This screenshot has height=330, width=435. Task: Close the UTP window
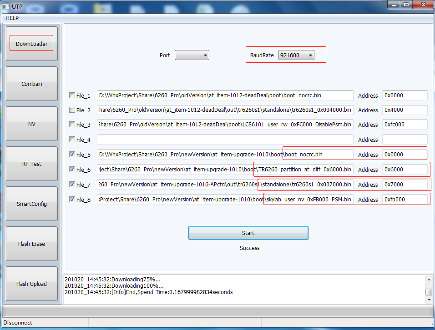point(423,5)
